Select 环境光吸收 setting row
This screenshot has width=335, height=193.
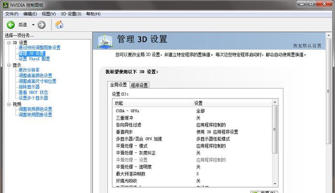click(x=193, y=181)
